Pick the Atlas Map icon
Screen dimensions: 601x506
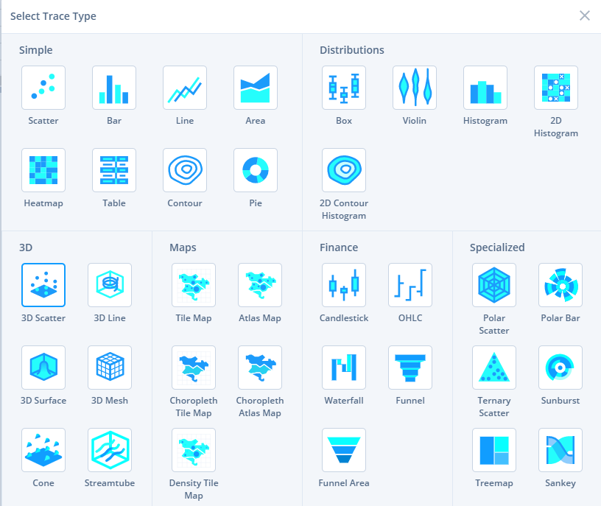coord(260,285)
